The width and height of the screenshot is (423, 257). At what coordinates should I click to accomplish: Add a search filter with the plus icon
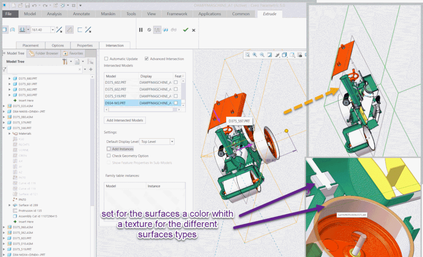(91, 69)
